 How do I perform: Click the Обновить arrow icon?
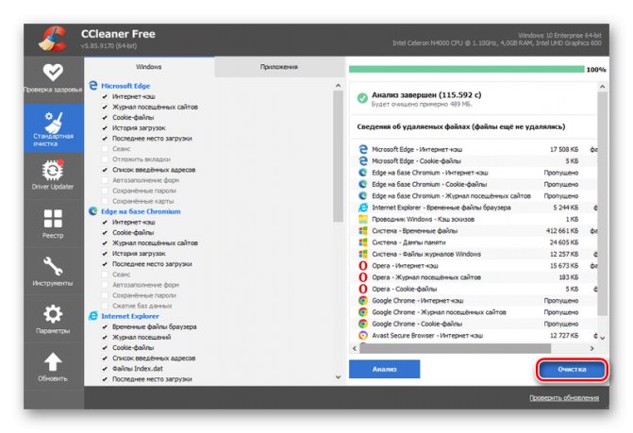pyautogui.click(x=53, y=362)
